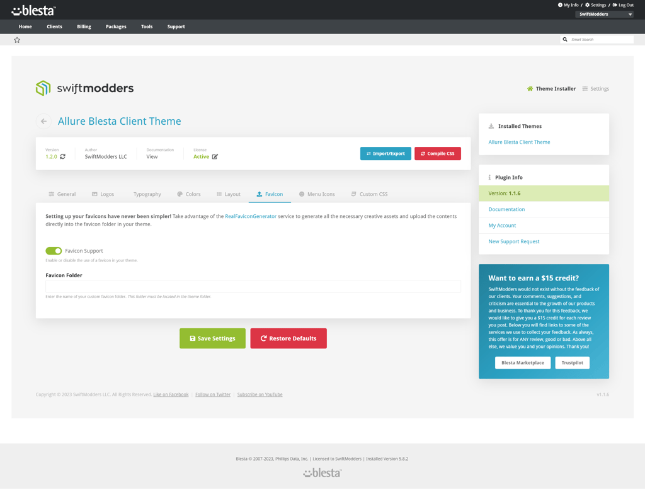Click the Theme Installer link
645x489 pixels.
[551, 89]
